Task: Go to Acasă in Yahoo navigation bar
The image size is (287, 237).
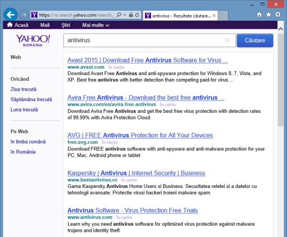Action: tap(17, 25)
